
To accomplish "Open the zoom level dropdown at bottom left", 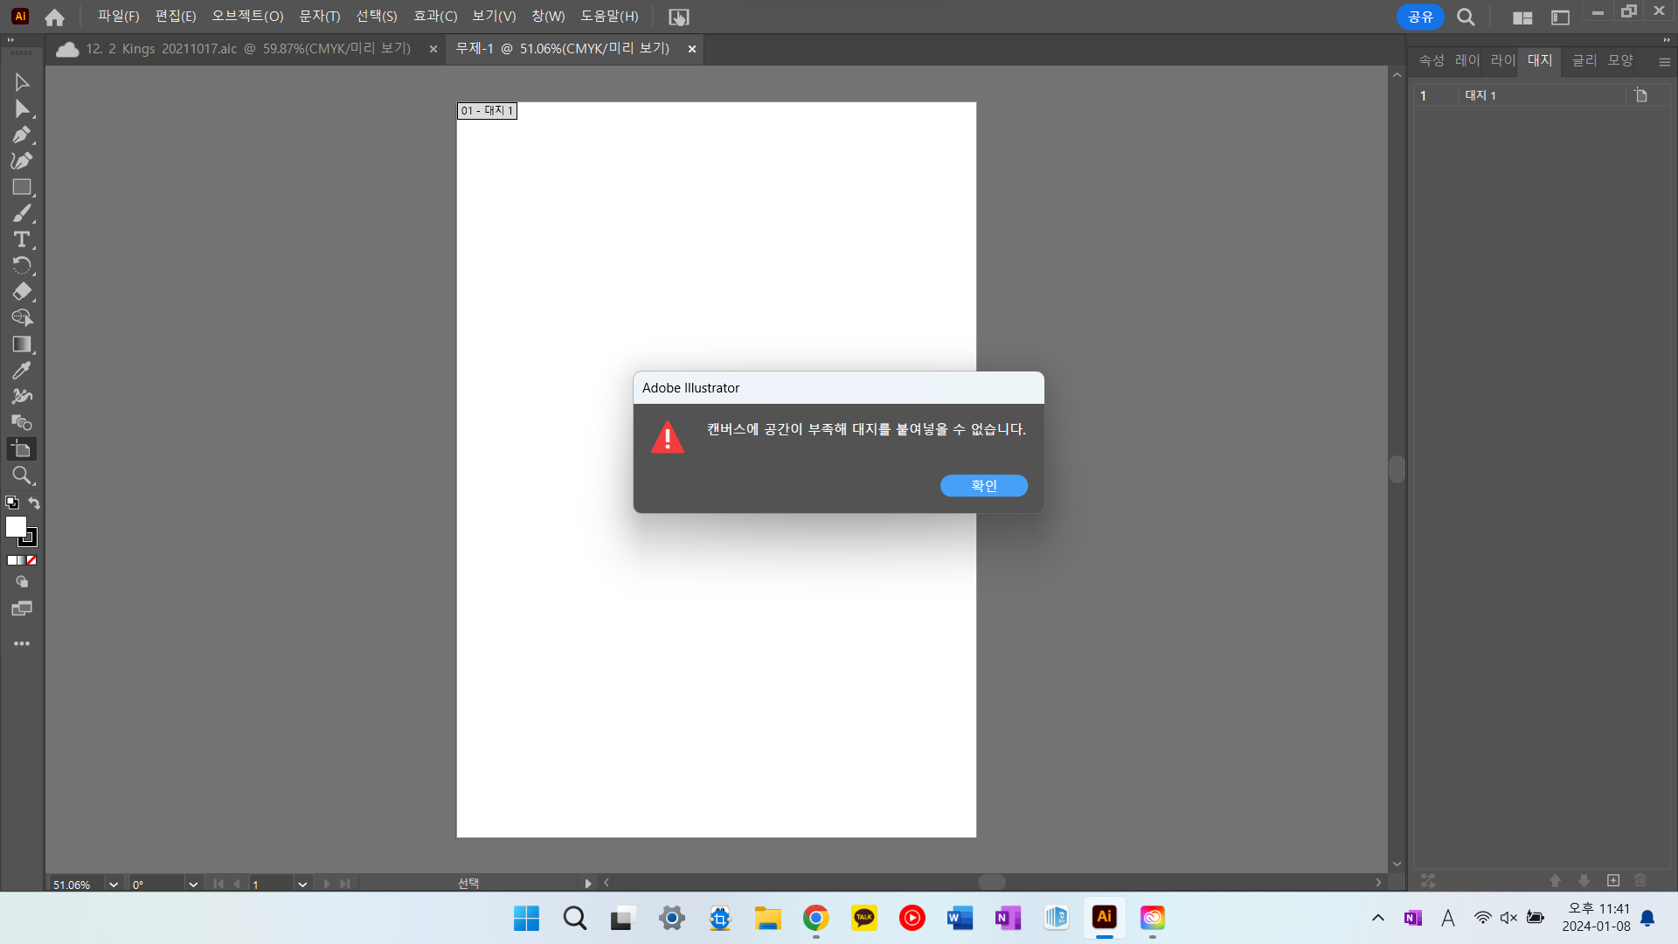I will 113,884.
